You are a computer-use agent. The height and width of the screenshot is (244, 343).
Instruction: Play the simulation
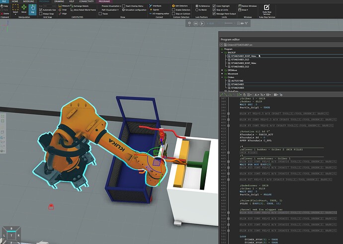(202, 23)
